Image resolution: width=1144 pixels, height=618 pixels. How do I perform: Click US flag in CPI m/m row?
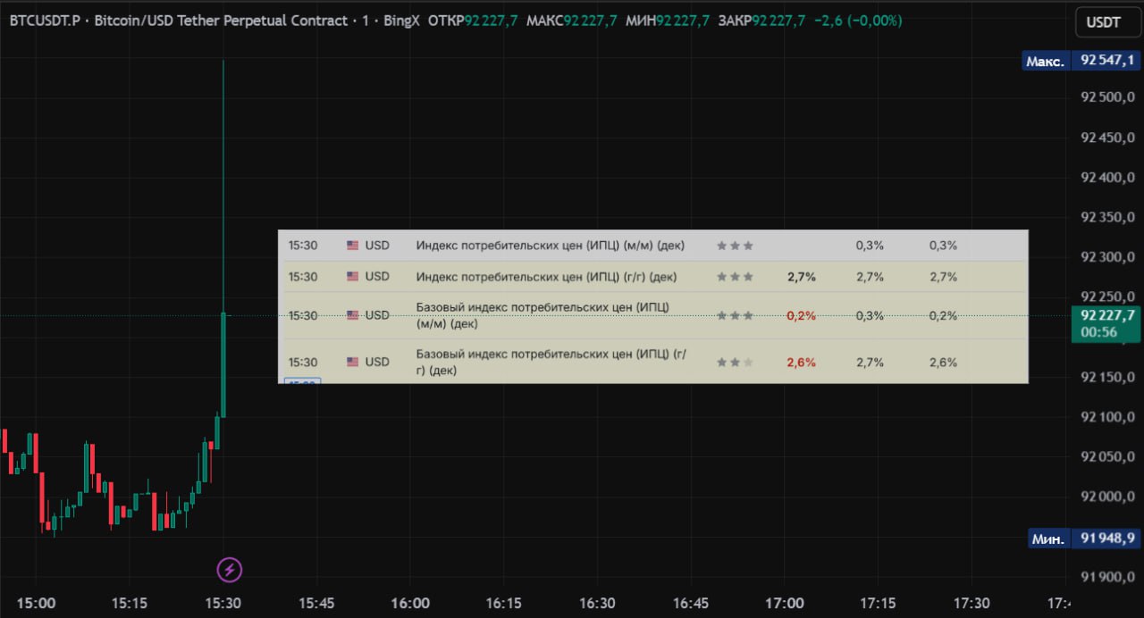click(x=352, y=245)
